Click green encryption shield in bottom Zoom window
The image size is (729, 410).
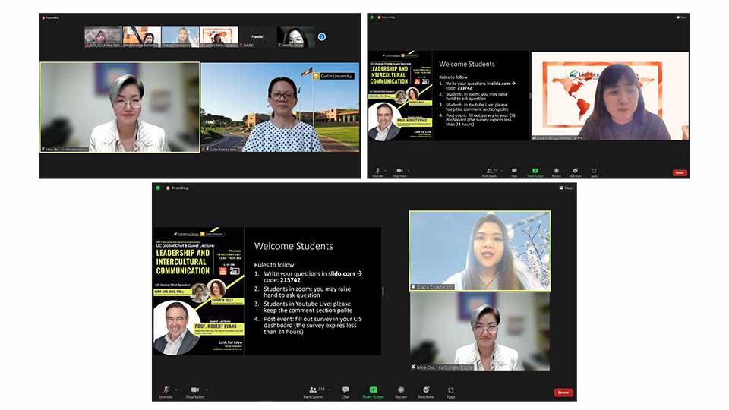(158, 188)
